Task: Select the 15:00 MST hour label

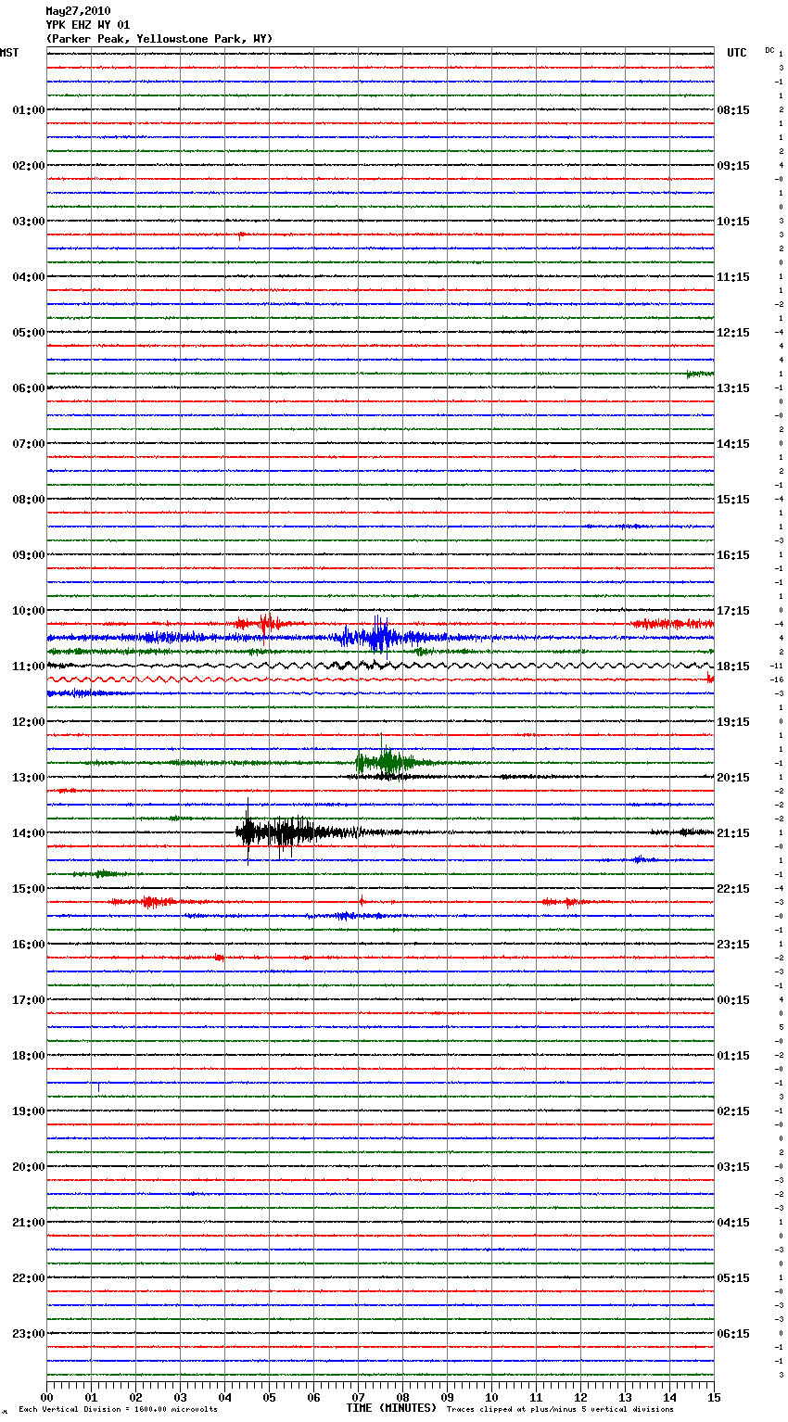Action: [28, 889]
